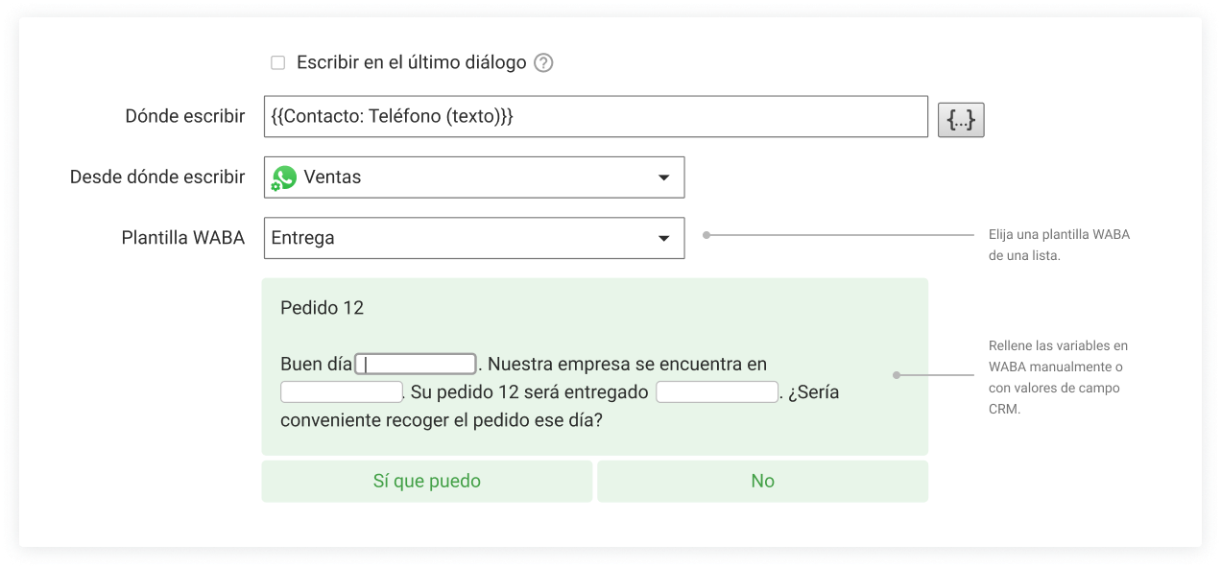Image resolution: width=1221 pixels, height=568 pixels.
Task: Click the help question mark icon
Action: [544, 63]
